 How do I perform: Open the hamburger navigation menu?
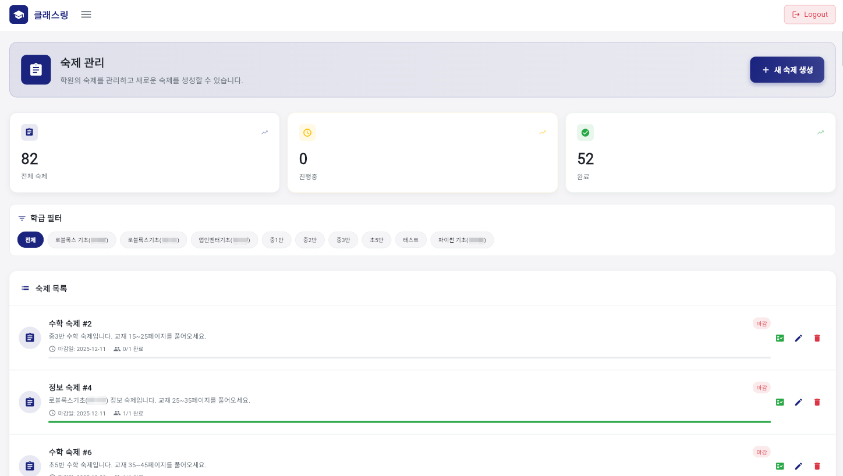[86, 15]
